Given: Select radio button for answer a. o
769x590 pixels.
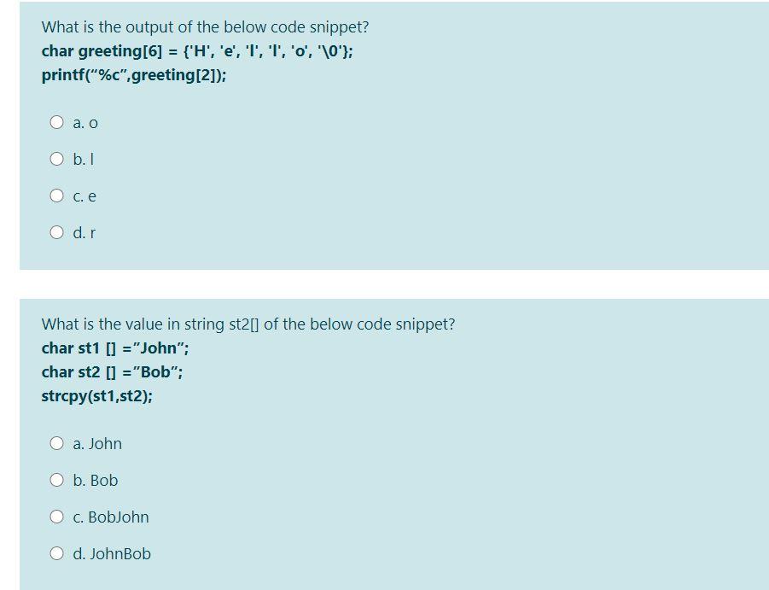Looking at the screenshot, I should coord(56,122).
